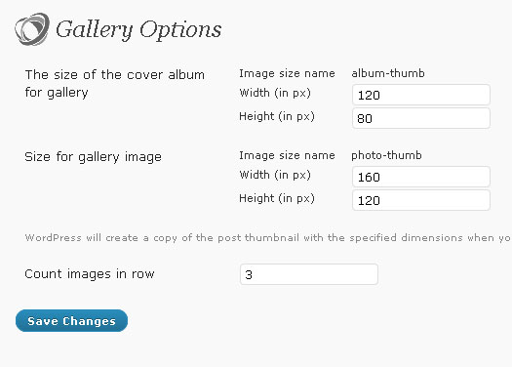The height and width of the screenshot is (367, 512).
Task: Click the Gallery Options logo icon
Action: [x=32, y=29]
